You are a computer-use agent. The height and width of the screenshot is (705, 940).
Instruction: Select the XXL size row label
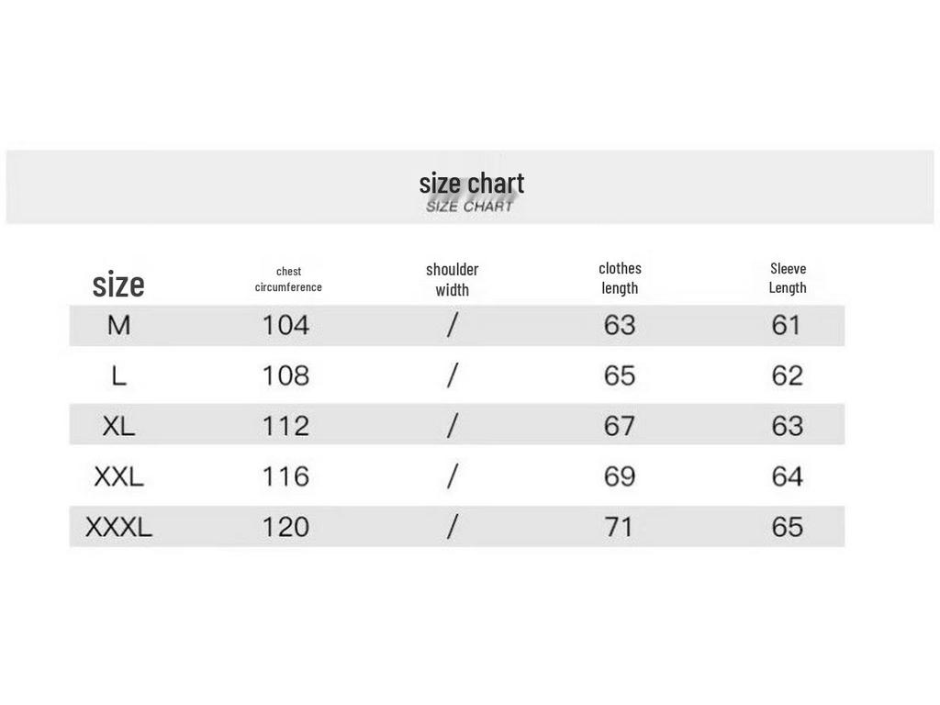pos(118,476)
